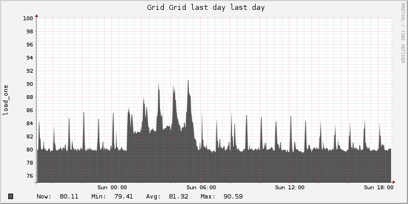
Task: Click the 90 label on y-axis
Action: click(x=30, y=84)
